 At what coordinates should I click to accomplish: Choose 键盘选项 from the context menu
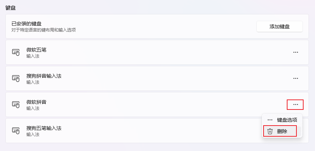tap(287, 120)
